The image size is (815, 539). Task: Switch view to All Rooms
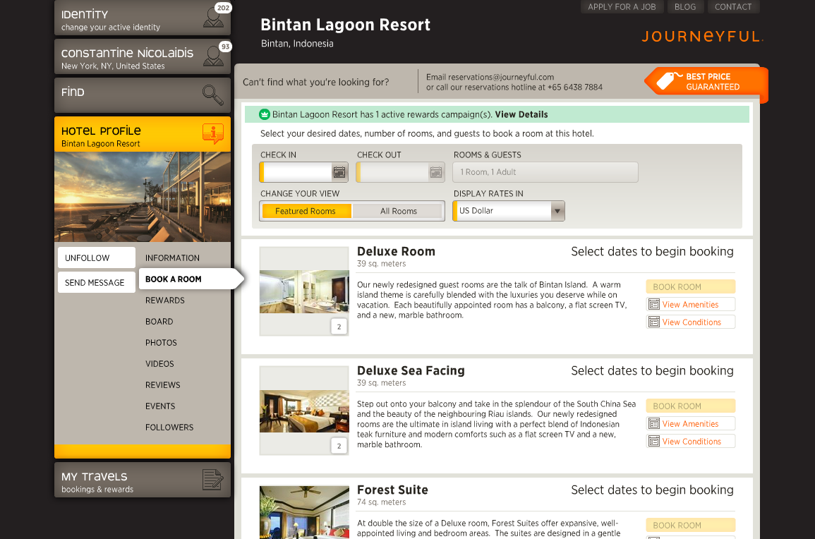click(x=399, y=211)
